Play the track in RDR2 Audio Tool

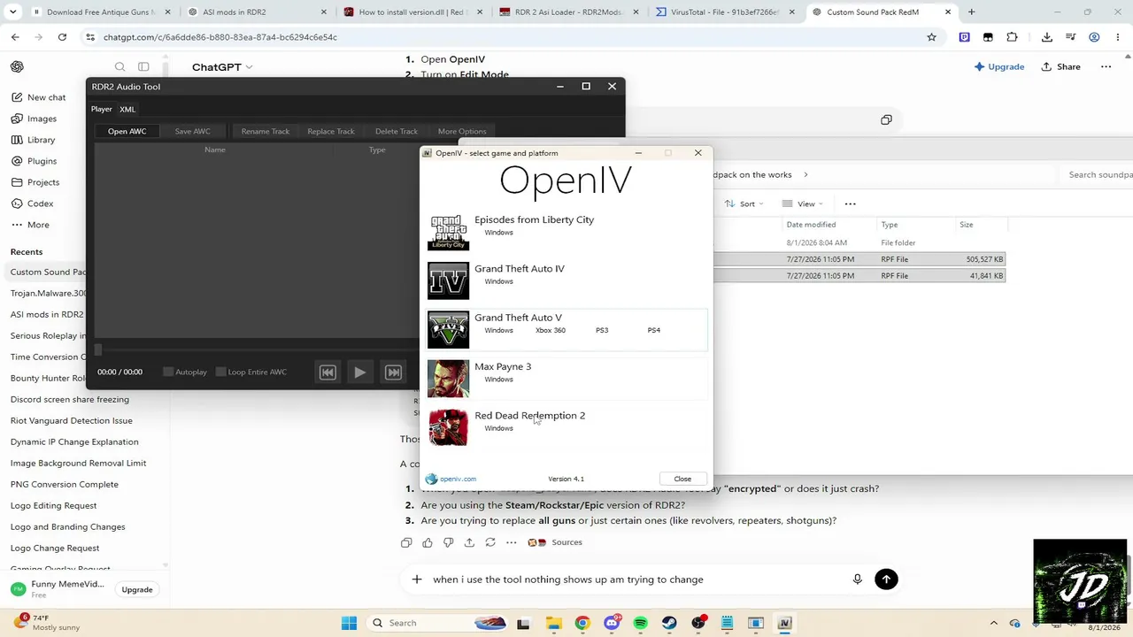click(360, 372)
